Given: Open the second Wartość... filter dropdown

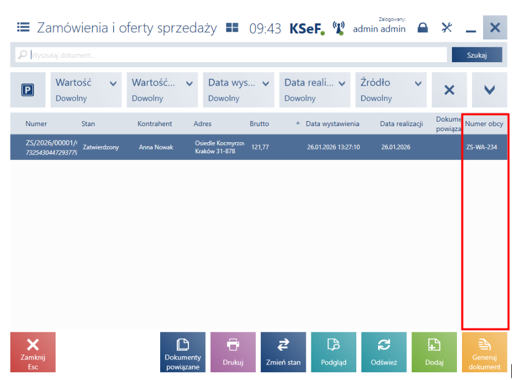Looking at the screenshot, I should pos(162,89).
